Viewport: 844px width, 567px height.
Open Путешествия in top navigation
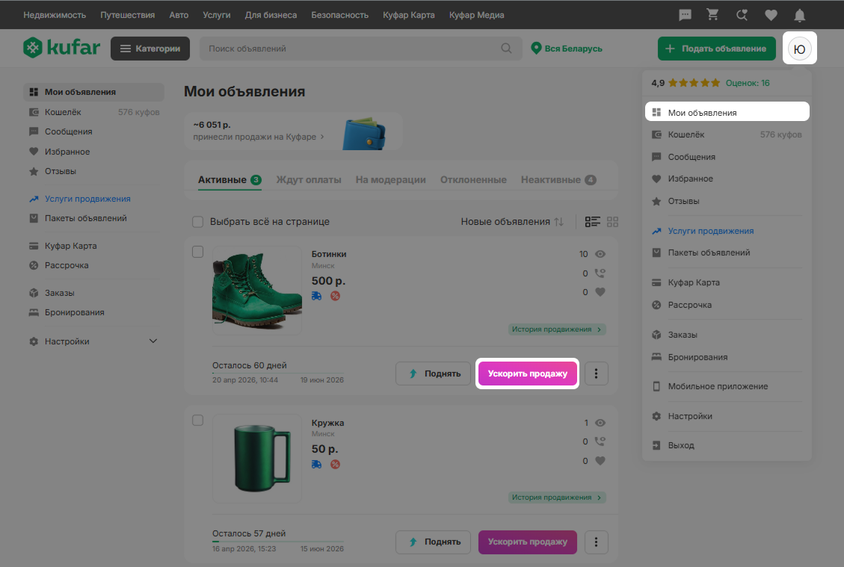tap(128, 15)
